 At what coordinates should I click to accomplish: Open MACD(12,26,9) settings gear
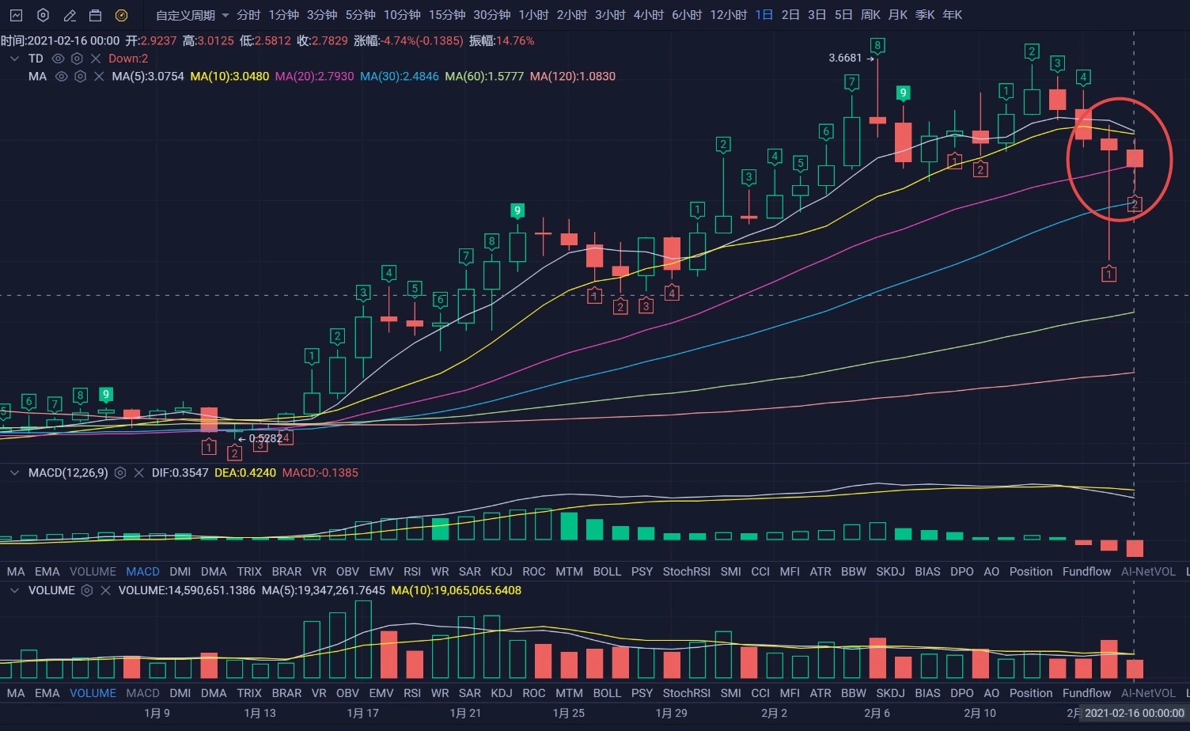coord(120,473)
